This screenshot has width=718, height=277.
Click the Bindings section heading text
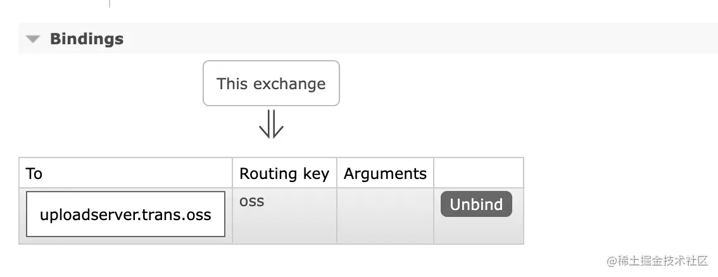click(x=87, y=39)
